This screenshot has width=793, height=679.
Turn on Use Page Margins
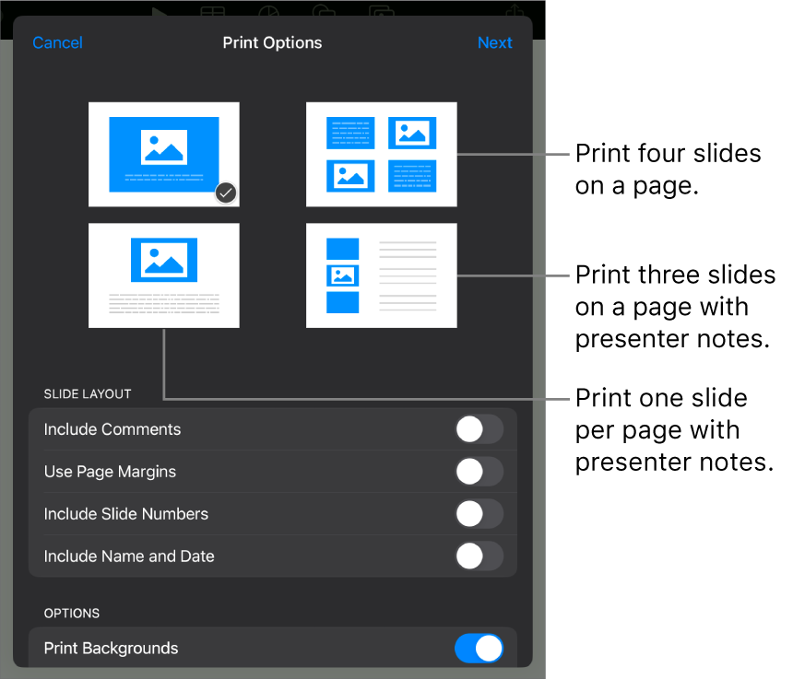(x=479, y=472)
